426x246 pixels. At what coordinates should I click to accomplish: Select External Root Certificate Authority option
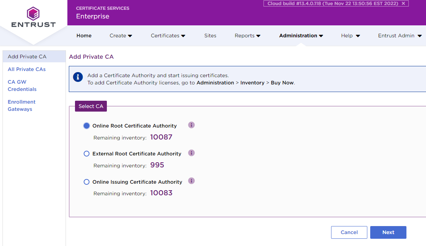tap(87, 154)
